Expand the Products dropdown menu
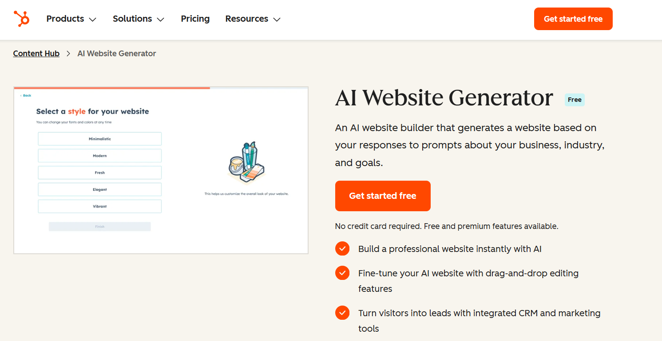Screen dimensions: 662x341 point(71,19)
